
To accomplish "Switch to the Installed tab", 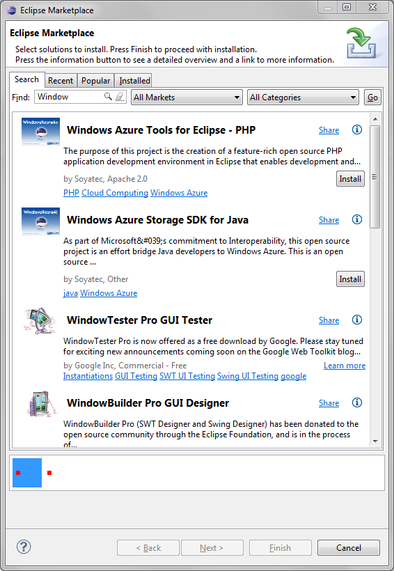I will point(134,81).
